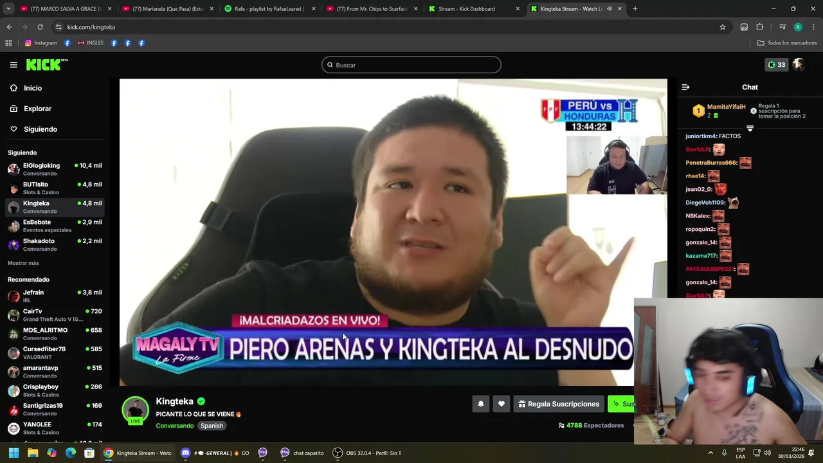
Task: Open the Kick hamburger menu
Action: coord(14,65)
